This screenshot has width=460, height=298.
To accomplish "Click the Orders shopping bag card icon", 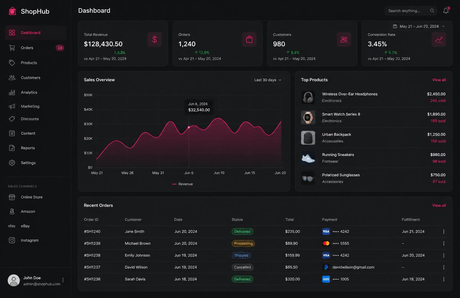I will [x=249, y=40].
